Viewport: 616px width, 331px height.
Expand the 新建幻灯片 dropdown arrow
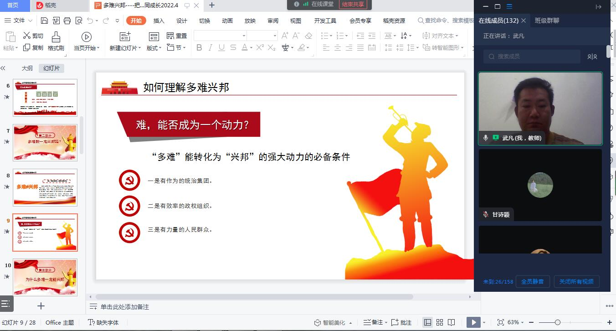point(139,48)
